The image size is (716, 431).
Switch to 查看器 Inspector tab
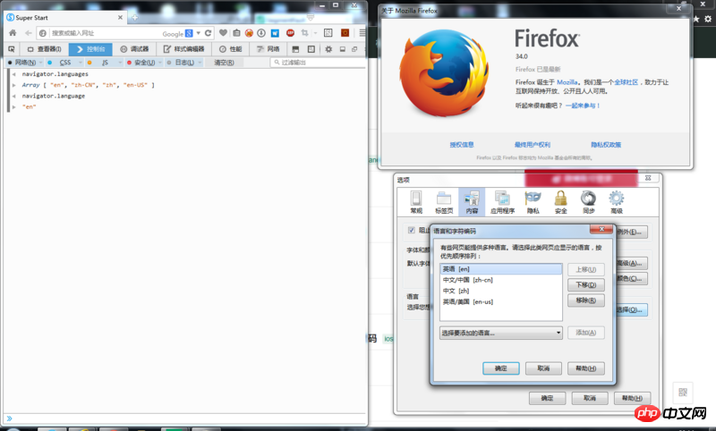(44, 49)
